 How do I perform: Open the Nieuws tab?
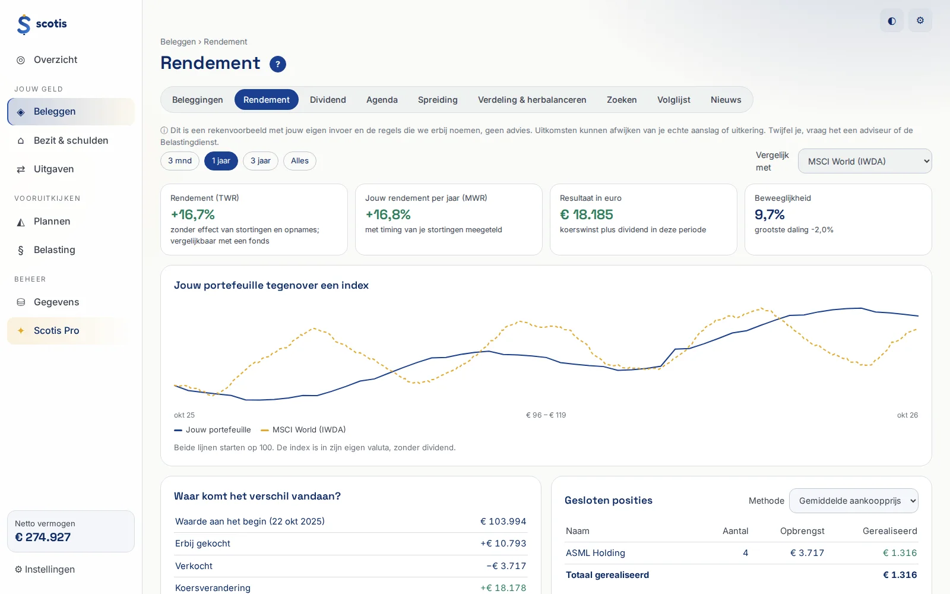pyautogui.click(x=726, y=100)
